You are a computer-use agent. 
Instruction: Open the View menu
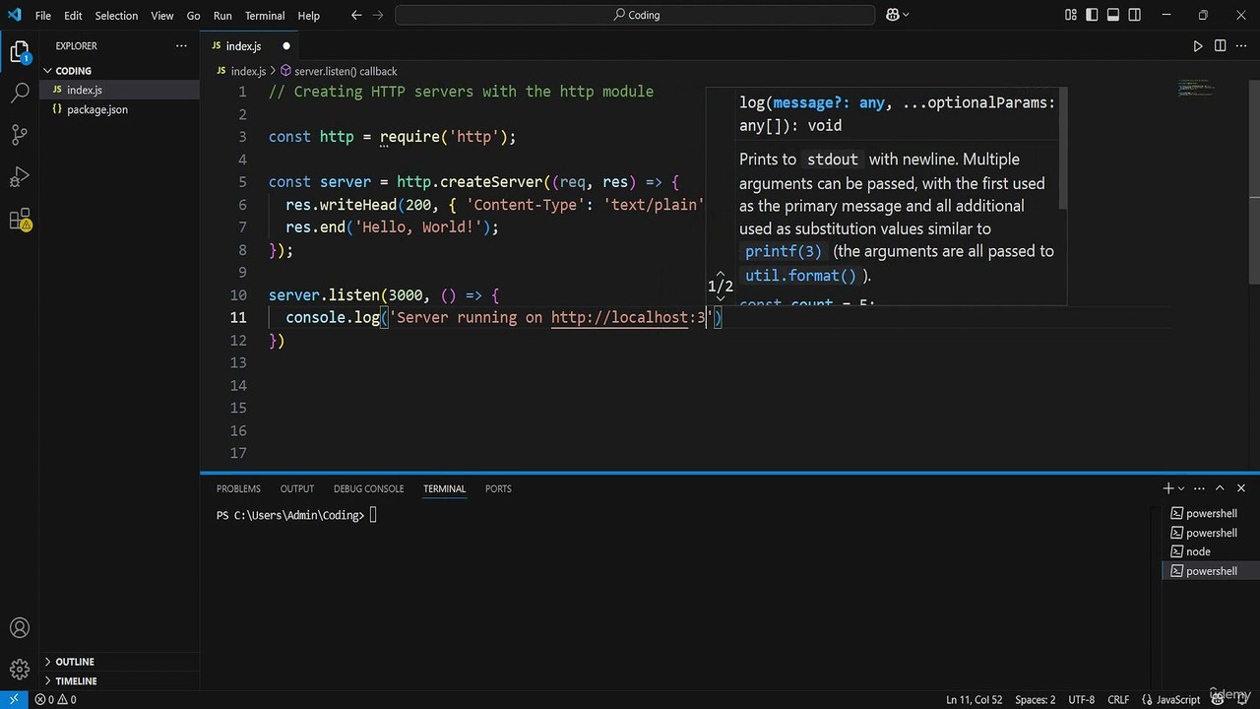162,16
